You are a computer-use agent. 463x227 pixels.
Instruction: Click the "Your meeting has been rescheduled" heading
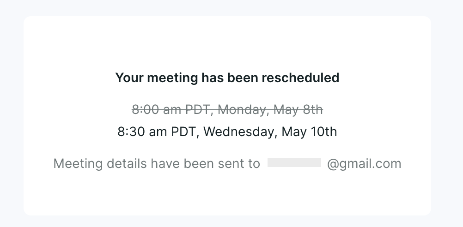click(227, 78)
